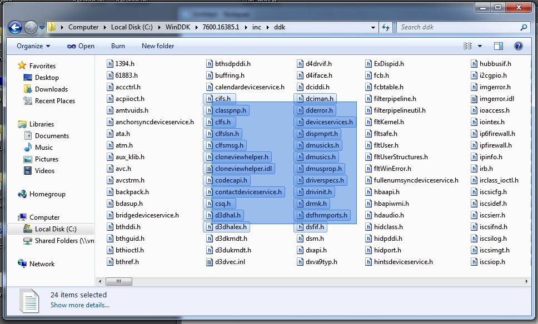The height and width of the screenshot is (324, 538).
Task: Click Burn in the toolbar
Action: (118, 46)
